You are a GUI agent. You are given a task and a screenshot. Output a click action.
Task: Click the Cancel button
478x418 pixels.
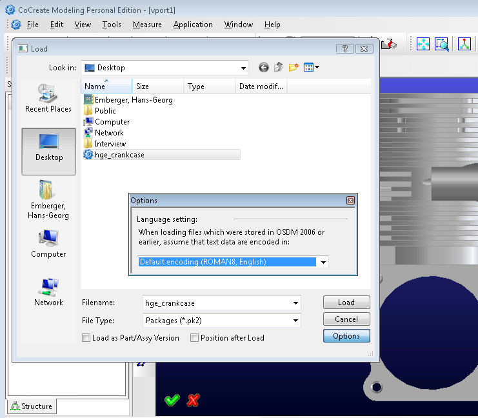click(x=346, y=319)
